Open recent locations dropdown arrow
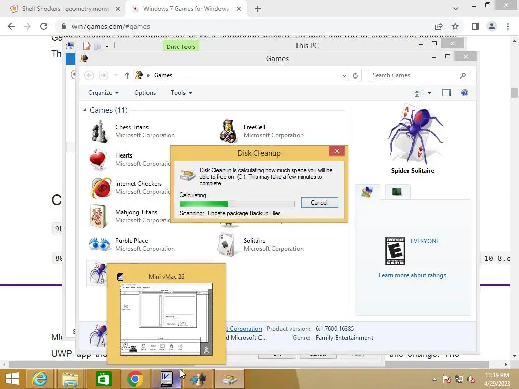Image resolution: width=519 pixels, height=389 pixels. [x=116, y=75]
